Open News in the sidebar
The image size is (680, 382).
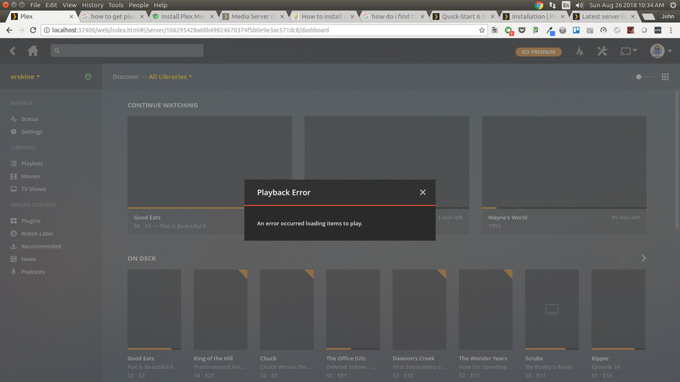pos(28,259)
